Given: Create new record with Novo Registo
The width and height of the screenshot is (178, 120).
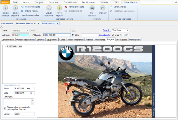Looking at the screenshot, I should (59, 8).
